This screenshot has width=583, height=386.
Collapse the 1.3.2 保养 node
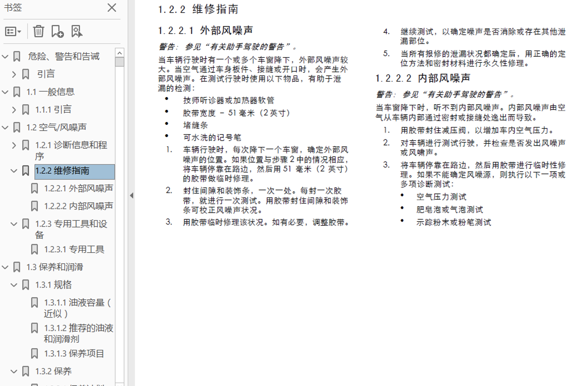[14, 372]
